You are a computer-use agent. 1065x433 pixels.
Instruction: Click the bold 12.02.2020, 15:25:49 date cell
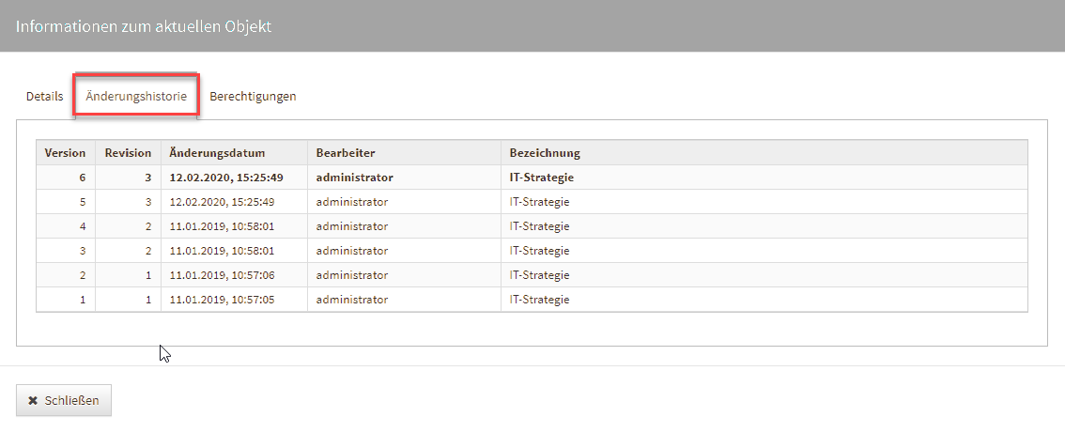click(226, 177)
